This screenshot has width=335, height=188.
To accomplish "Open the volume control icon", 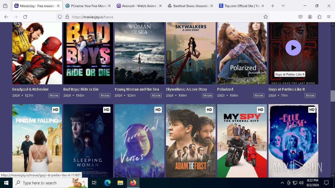I will tap(301, 183).
